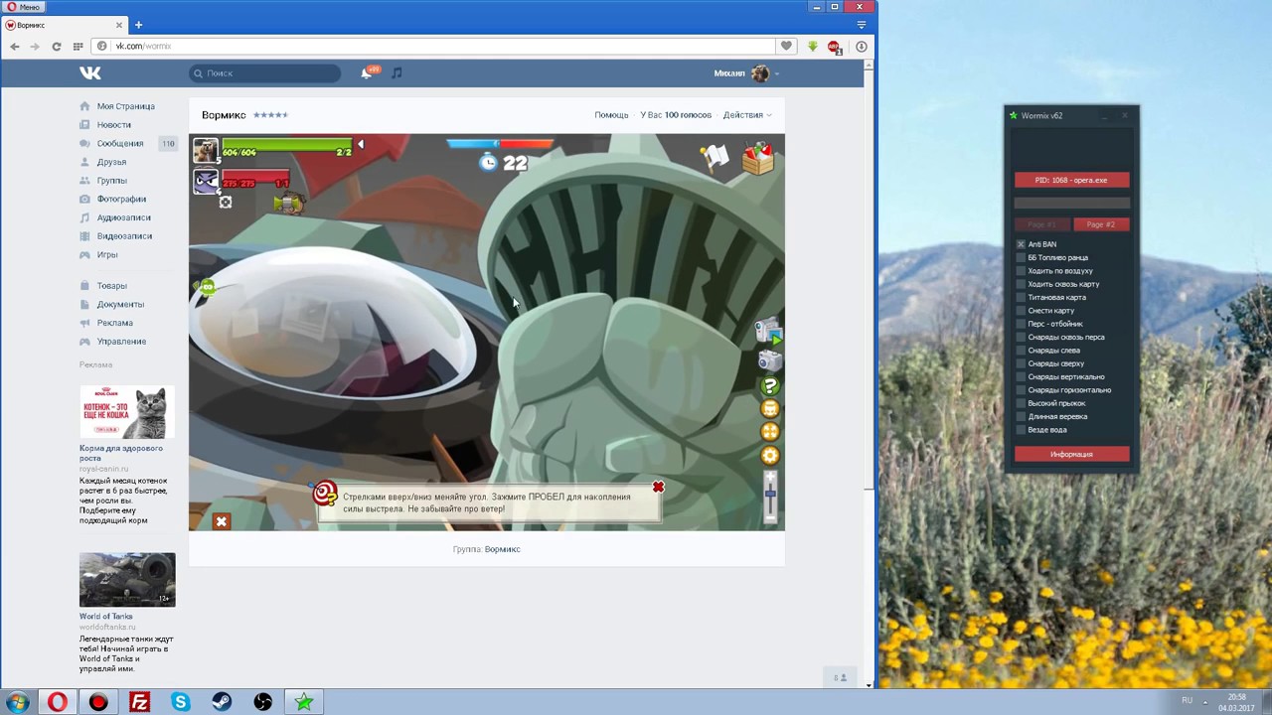Open the weapon crate in game

(757, 158)
